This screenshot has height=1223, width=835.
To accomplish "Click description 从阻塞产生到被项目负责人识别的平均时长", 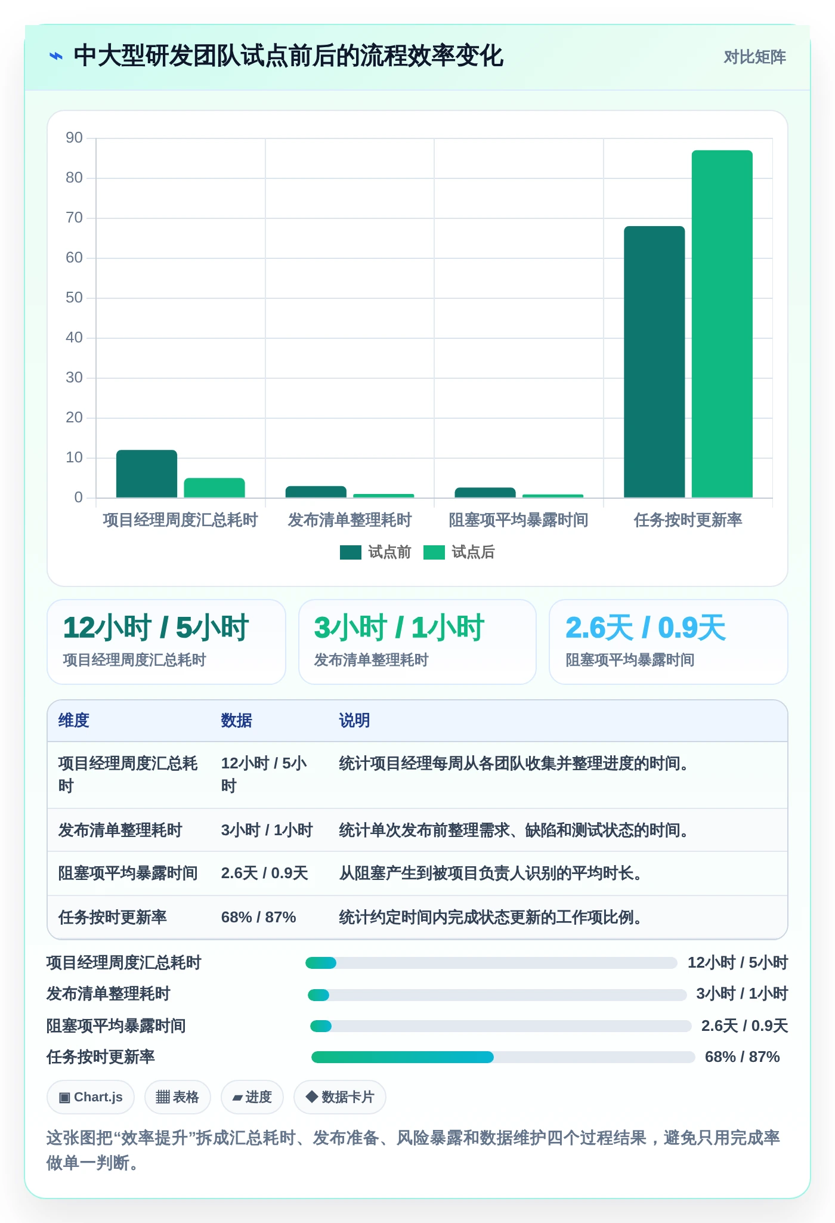I will point(490,873).
